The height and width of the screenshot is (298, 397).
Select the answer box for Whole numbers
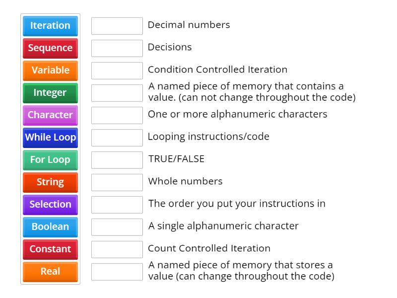[117, 182]
